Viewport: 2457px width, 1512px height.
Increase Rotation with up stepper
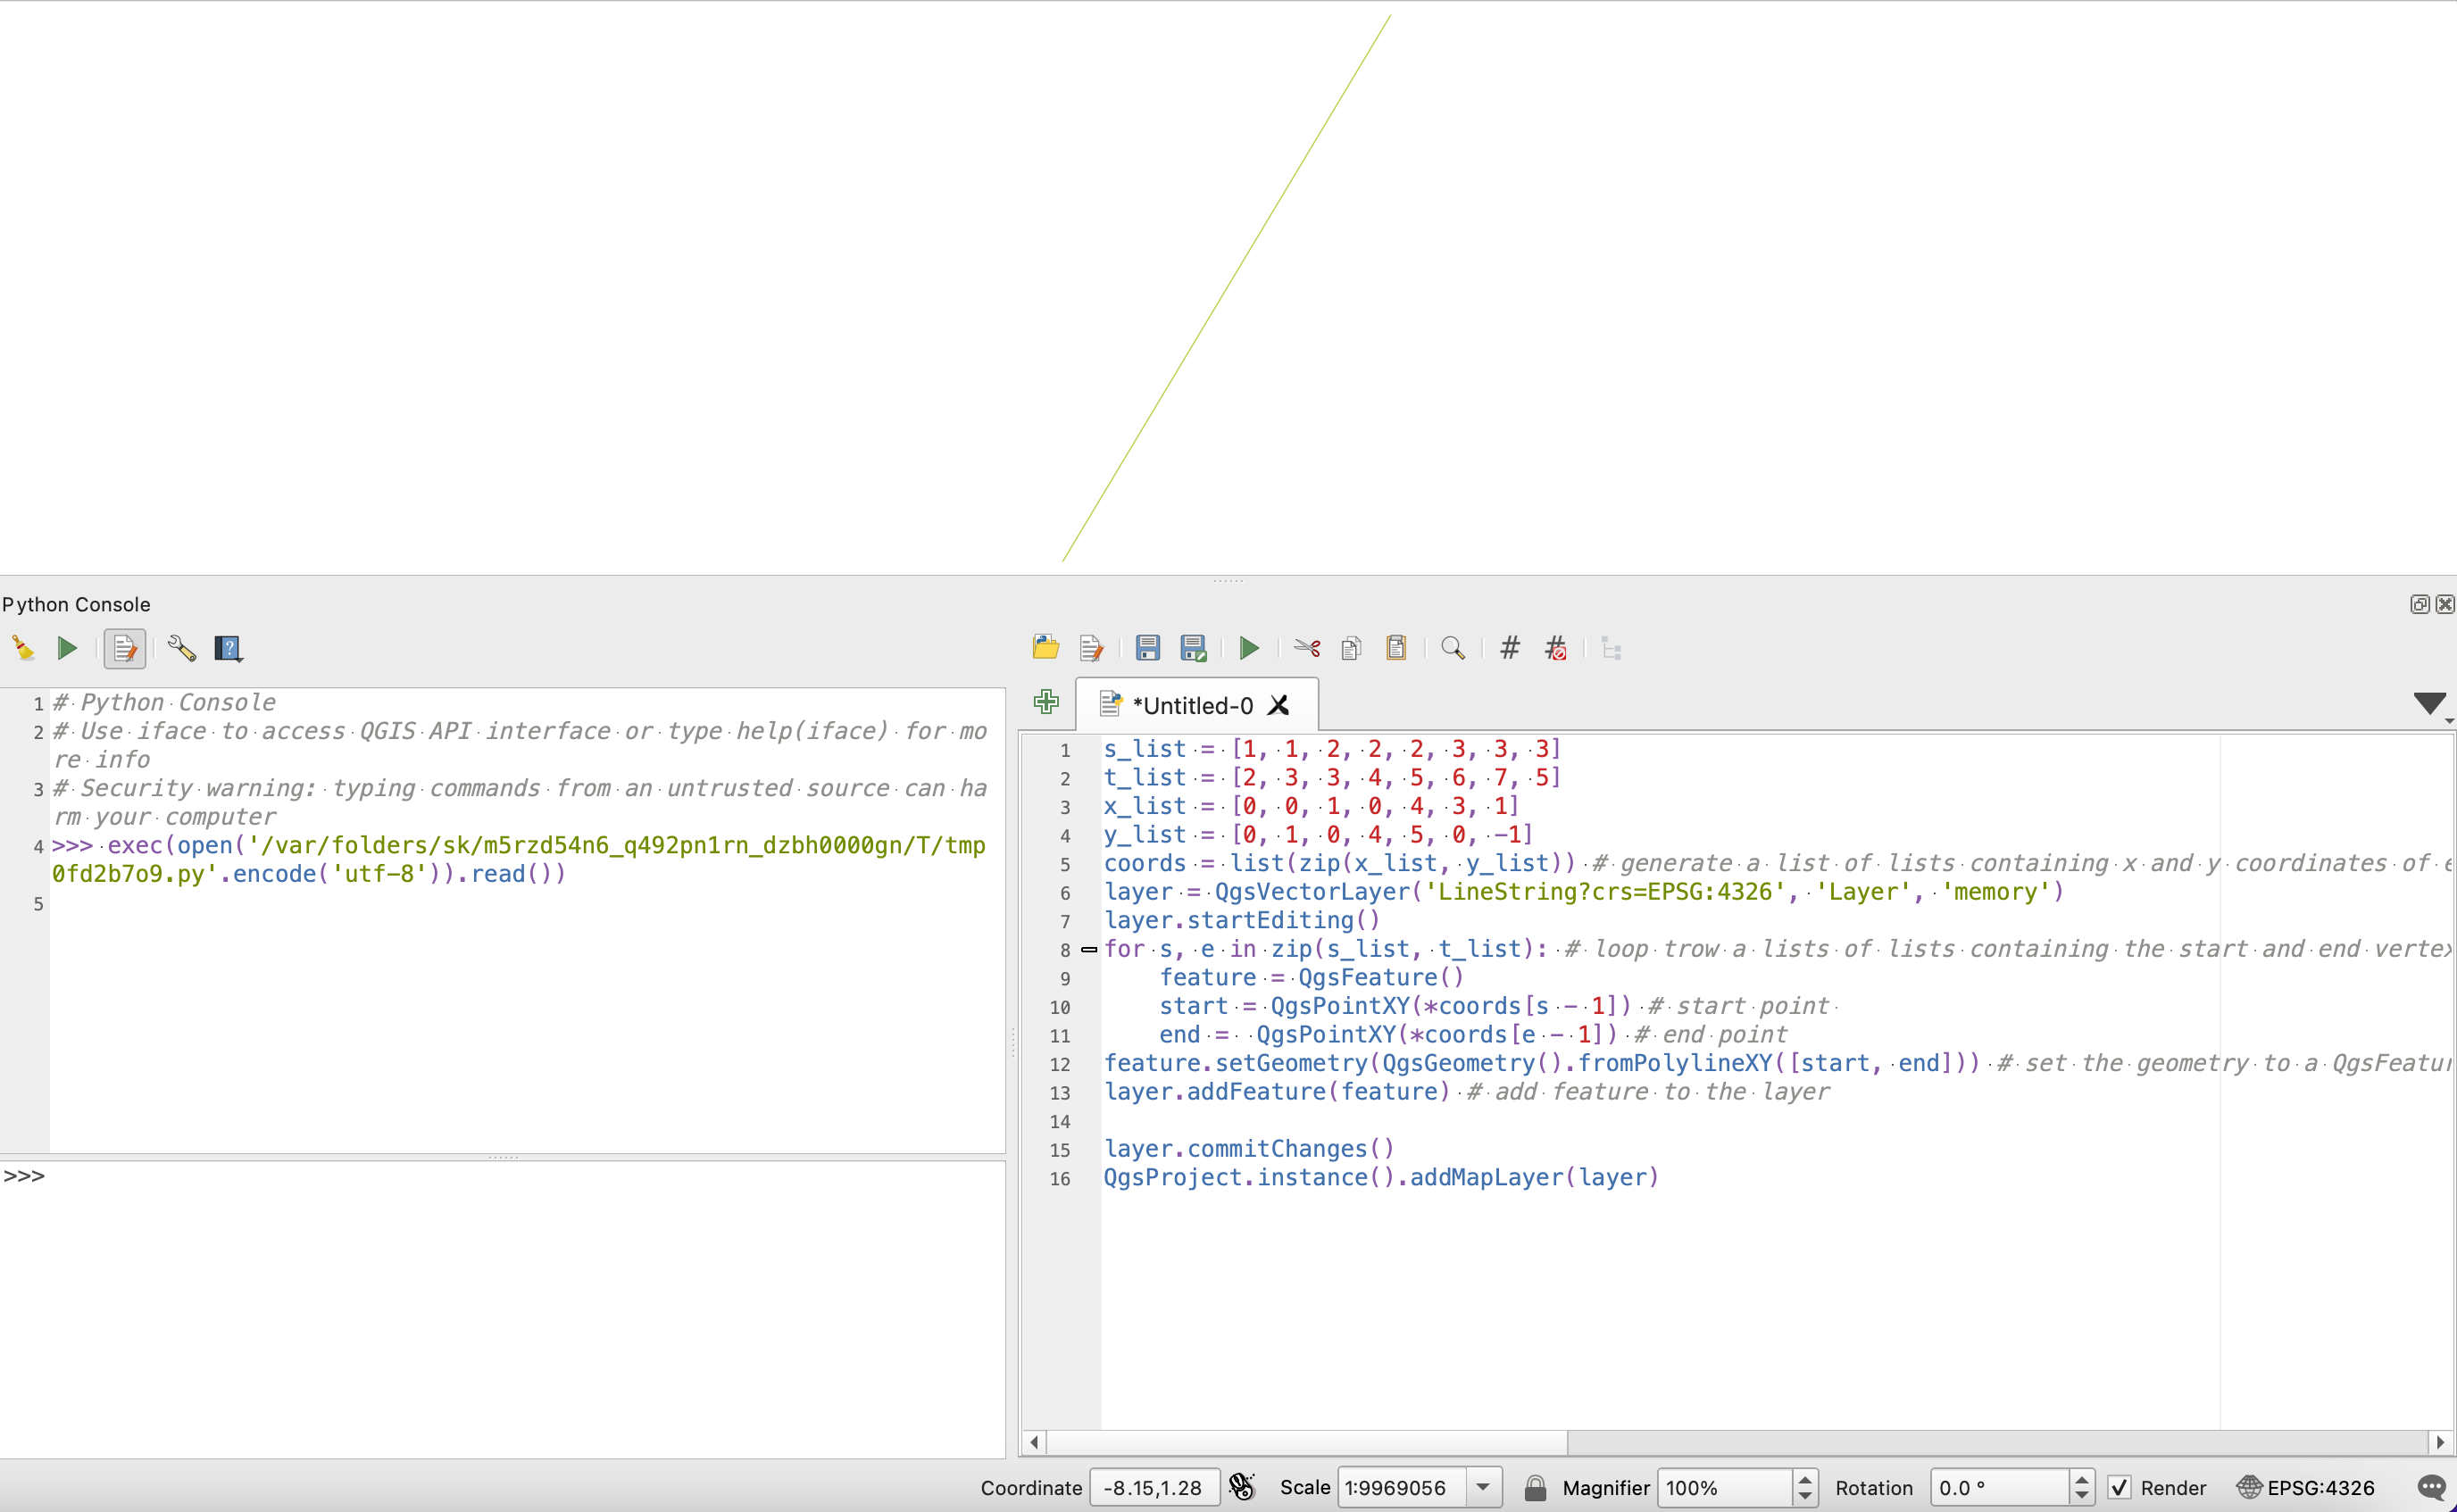[x=2082, y=1478]
